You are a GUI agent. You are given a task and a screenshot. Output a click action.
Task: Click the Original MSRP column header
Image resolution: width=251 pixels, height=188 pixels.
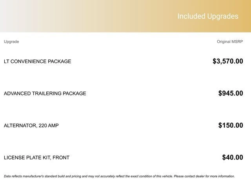tap(230, 42)
